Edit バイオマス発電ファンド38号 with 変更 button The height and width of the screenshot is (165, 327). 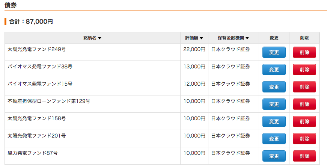(274, 70)
